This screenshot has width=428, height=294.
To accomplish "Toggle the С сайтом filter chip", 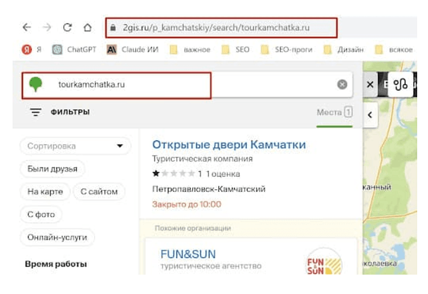I will [x=99, y=191].
